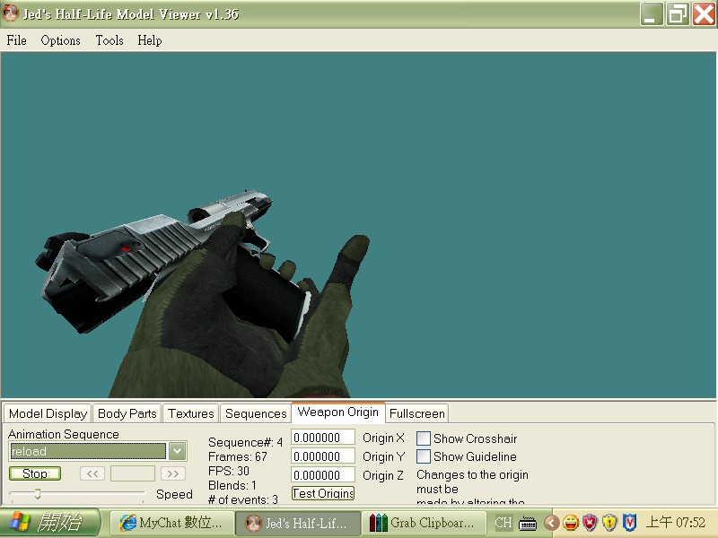The width and height of the screenshot is (718, 538).
Task: Switch to the Fullscreen tab
Action: pos(417,413)
